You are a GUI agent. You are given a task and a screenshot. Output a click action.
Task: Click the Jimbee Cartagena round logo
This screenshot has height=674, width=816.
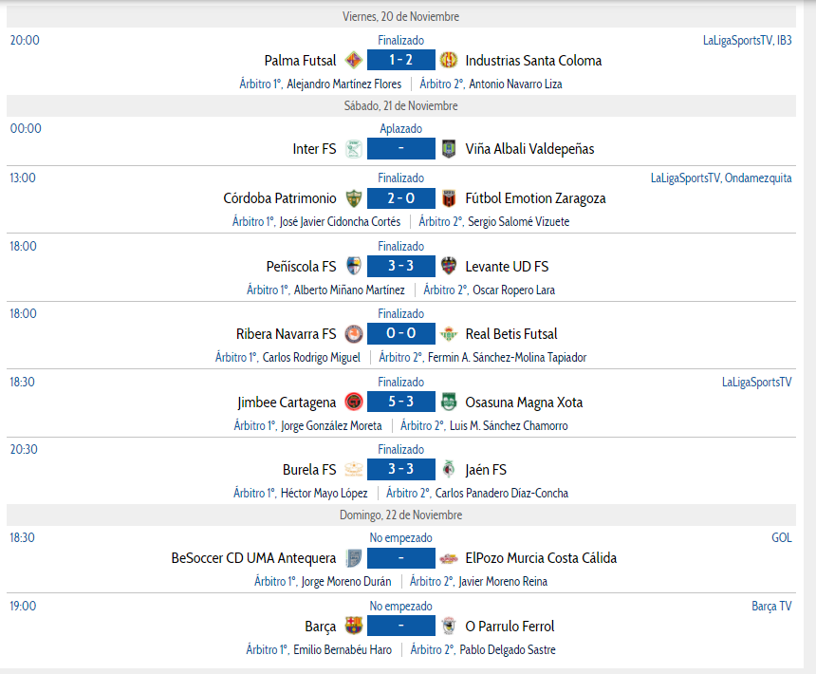coord(354,402)
